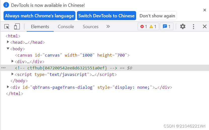This screenshot has width=209, height=130.
Task: Open the three-dot actions of selected comment row
Action: pyautogui.click(x=3, y=68)
